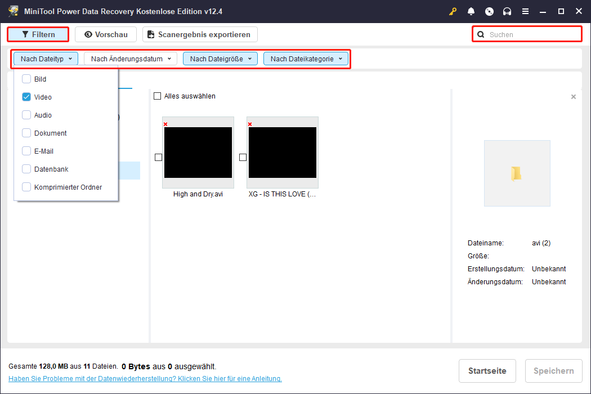
Task: Click the Filtern button
Action: coord(38,34)
